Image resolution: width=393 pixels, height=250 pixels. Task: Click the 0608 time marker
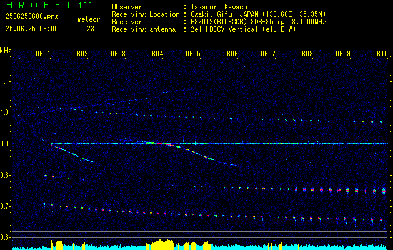click(306, 53)
